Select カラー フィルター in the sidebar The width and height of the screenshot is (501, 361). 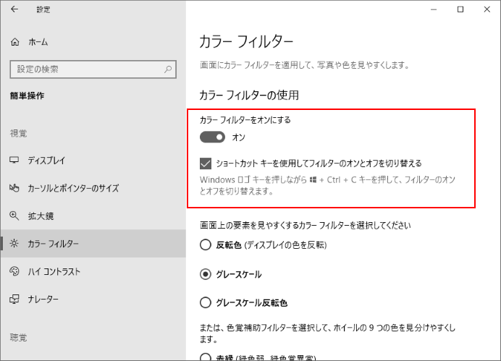pyautogui.click(x=93, y=244)
